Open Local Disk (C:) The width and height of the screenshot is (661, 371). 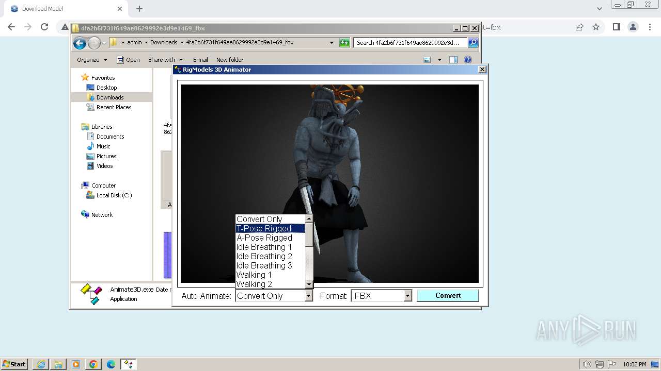pos(114,195)
